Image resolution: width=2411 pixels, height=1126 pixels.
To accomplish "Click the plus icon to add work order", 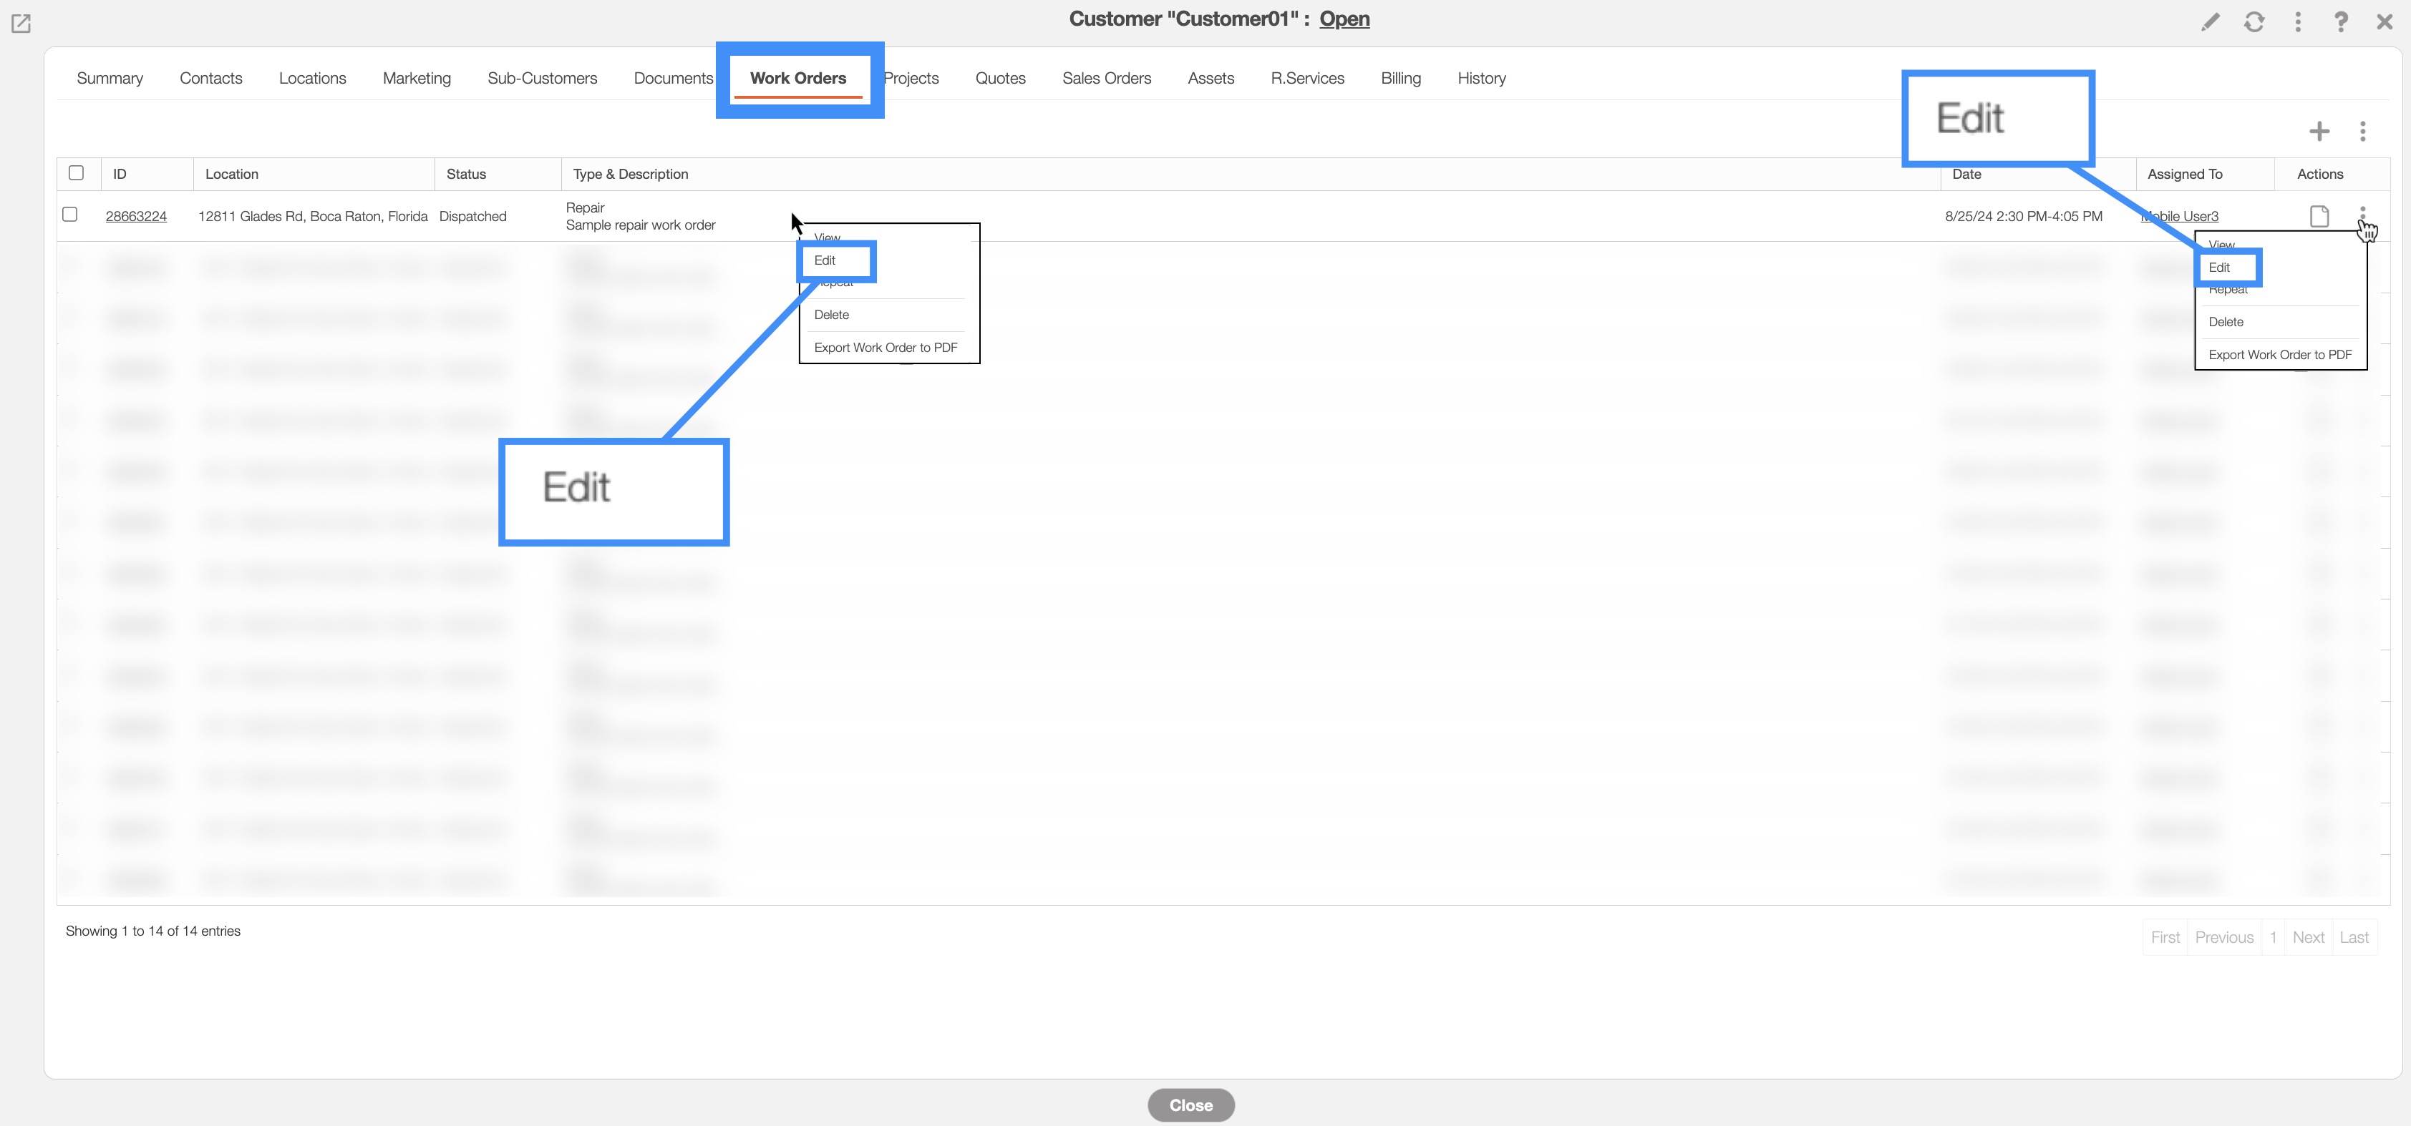I will [2319, 131].
